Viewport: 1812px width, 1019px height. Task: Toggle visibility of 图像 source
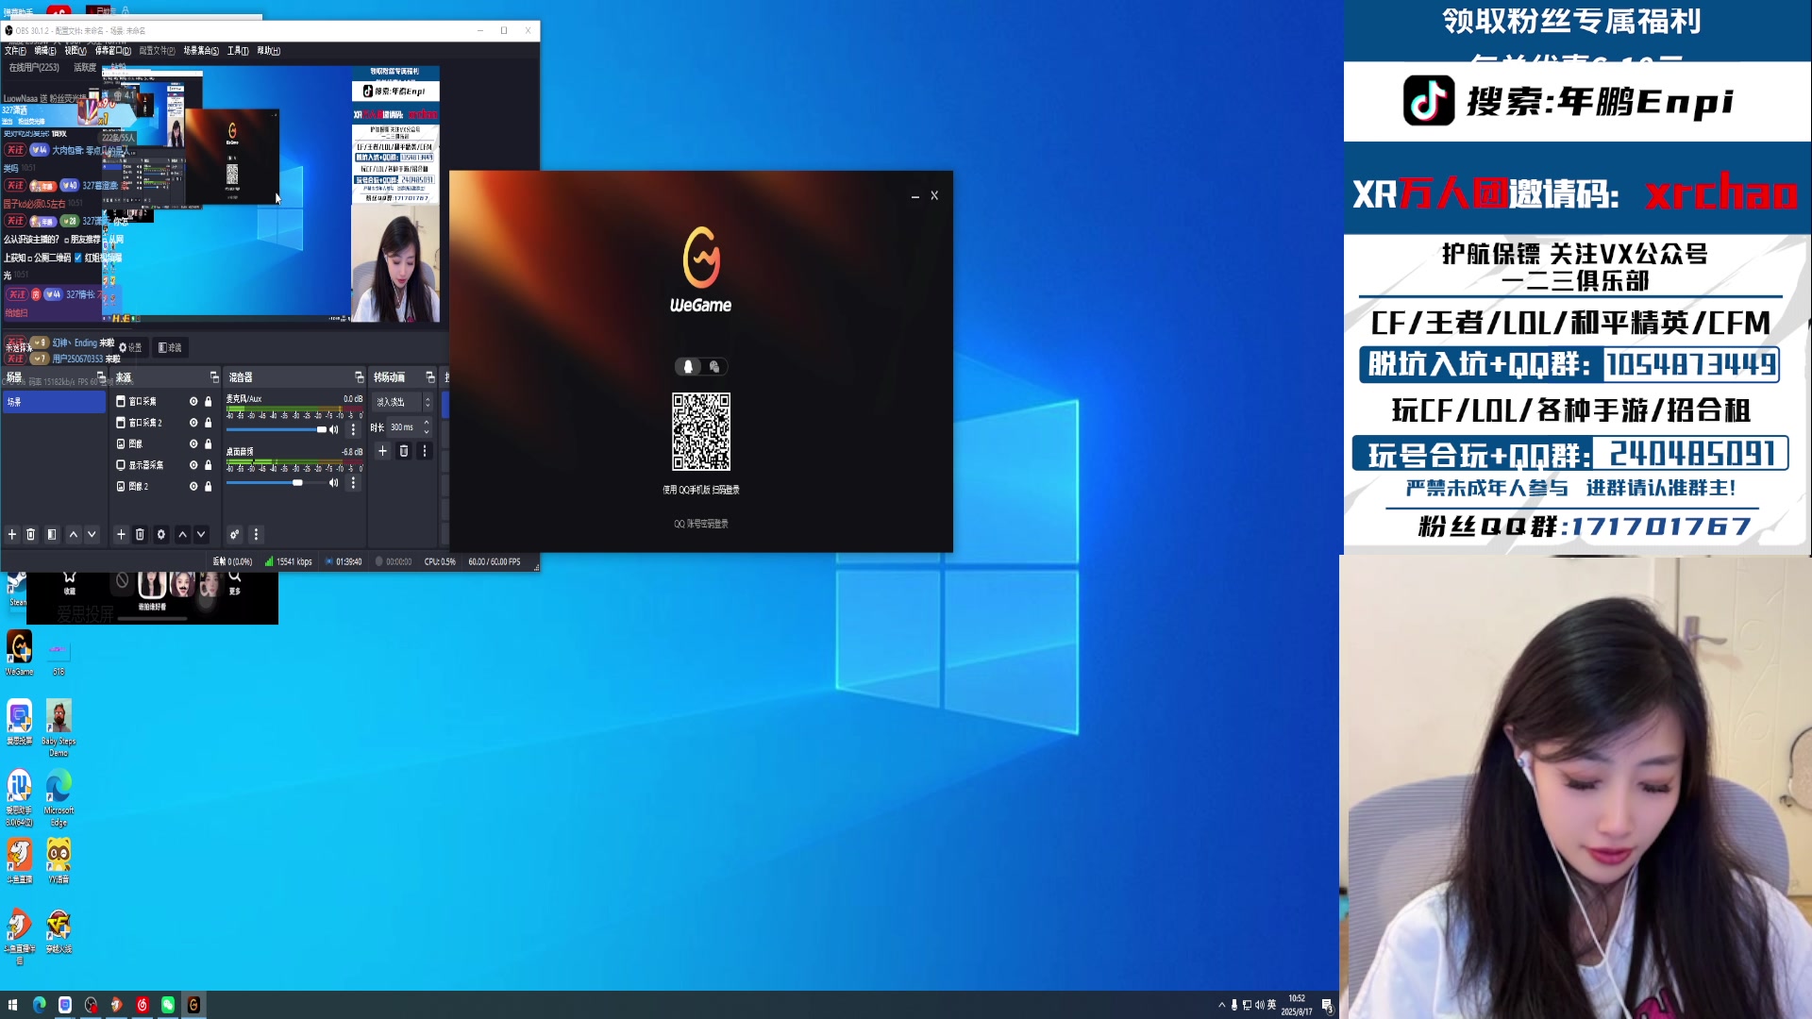tap(193, 443)
